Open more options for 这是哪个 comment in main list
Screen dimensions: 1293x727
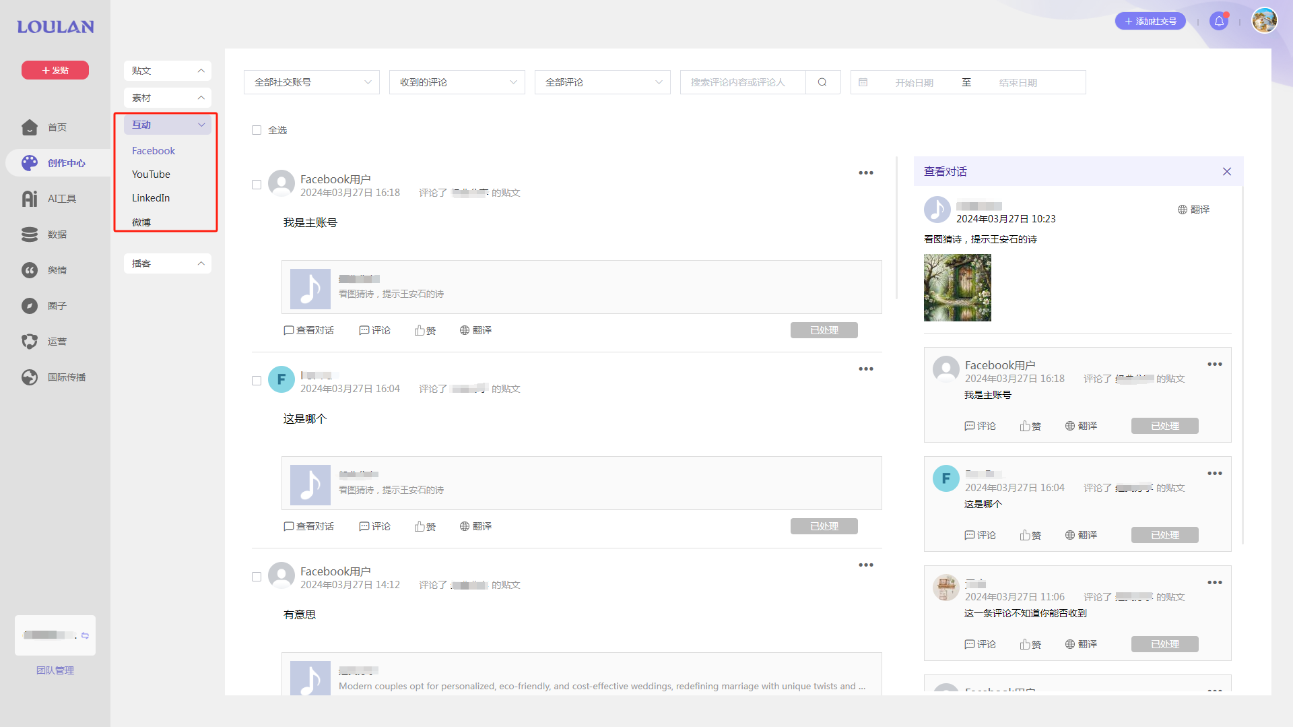[x=866, y=369]
